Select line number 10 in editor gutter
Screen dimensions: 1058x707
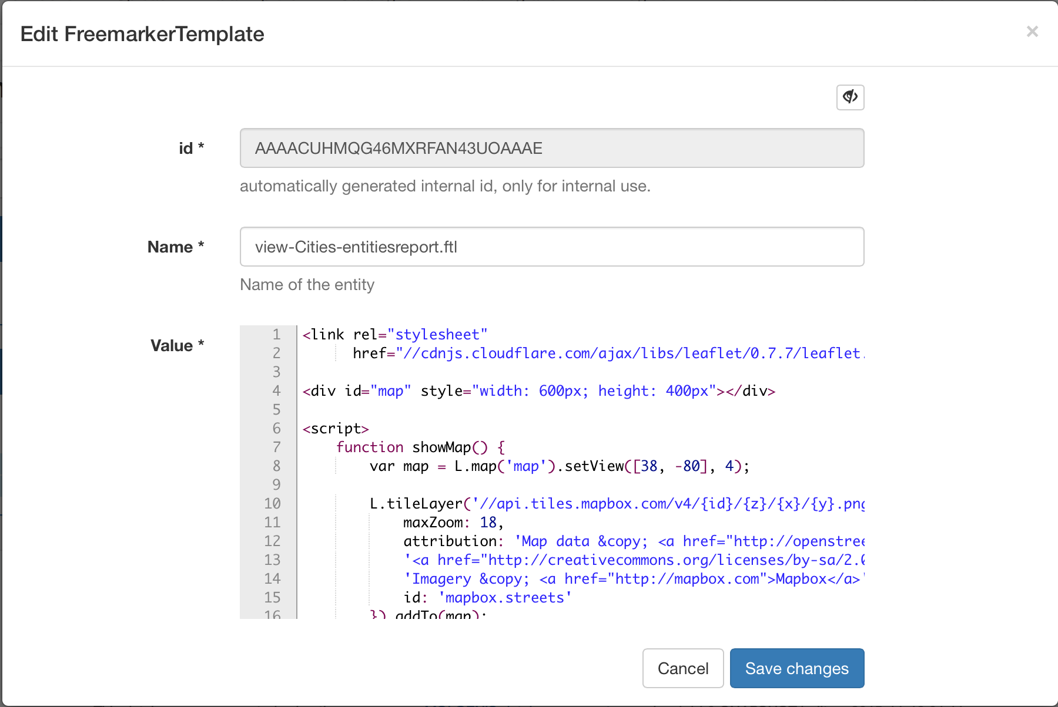pyautogui.click(x=272, y=504)
